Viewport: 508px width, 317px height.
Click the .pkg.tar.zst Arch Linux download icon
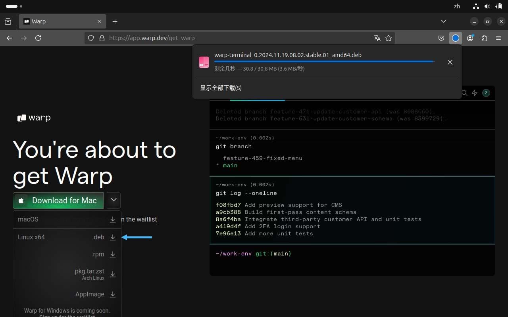[x=113, y=274]
